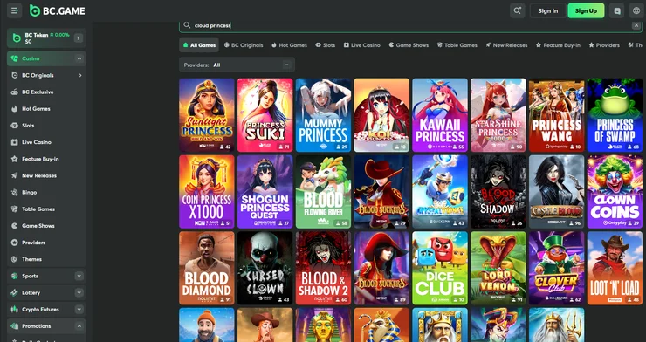The height and width of the screenshot is (342, 646).
Task: Clear the search with the X button
Action: 636,25
